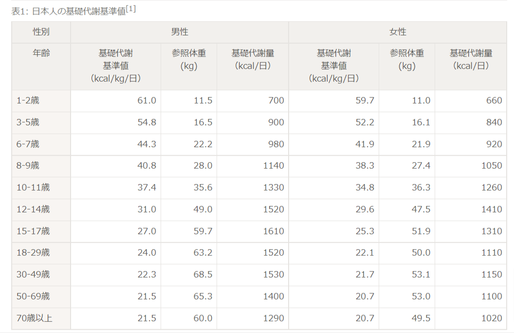Select the 性別 header cell

[41, 32]
